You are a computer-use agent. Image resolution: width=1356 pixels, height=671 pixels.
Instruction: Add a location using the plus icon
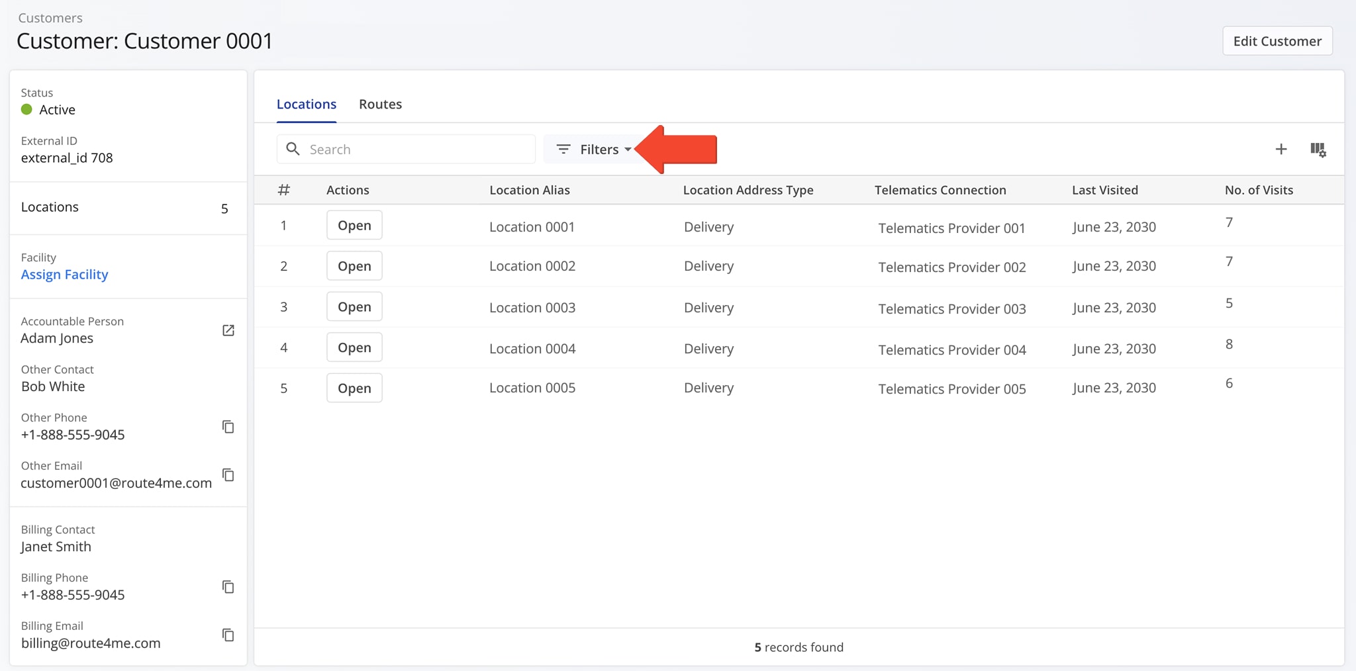point(1281,150)
